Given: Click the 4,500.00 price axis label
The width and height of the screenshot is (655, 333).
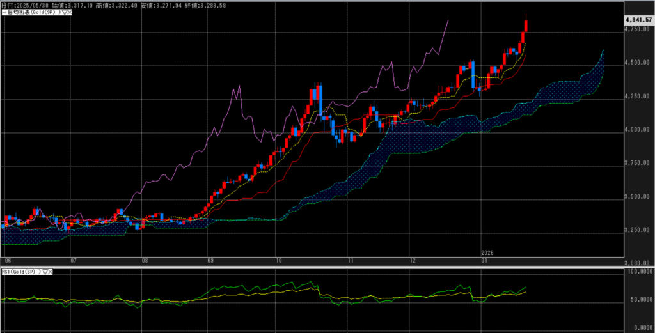Looking at the screenshot, I should coord(638,63).
